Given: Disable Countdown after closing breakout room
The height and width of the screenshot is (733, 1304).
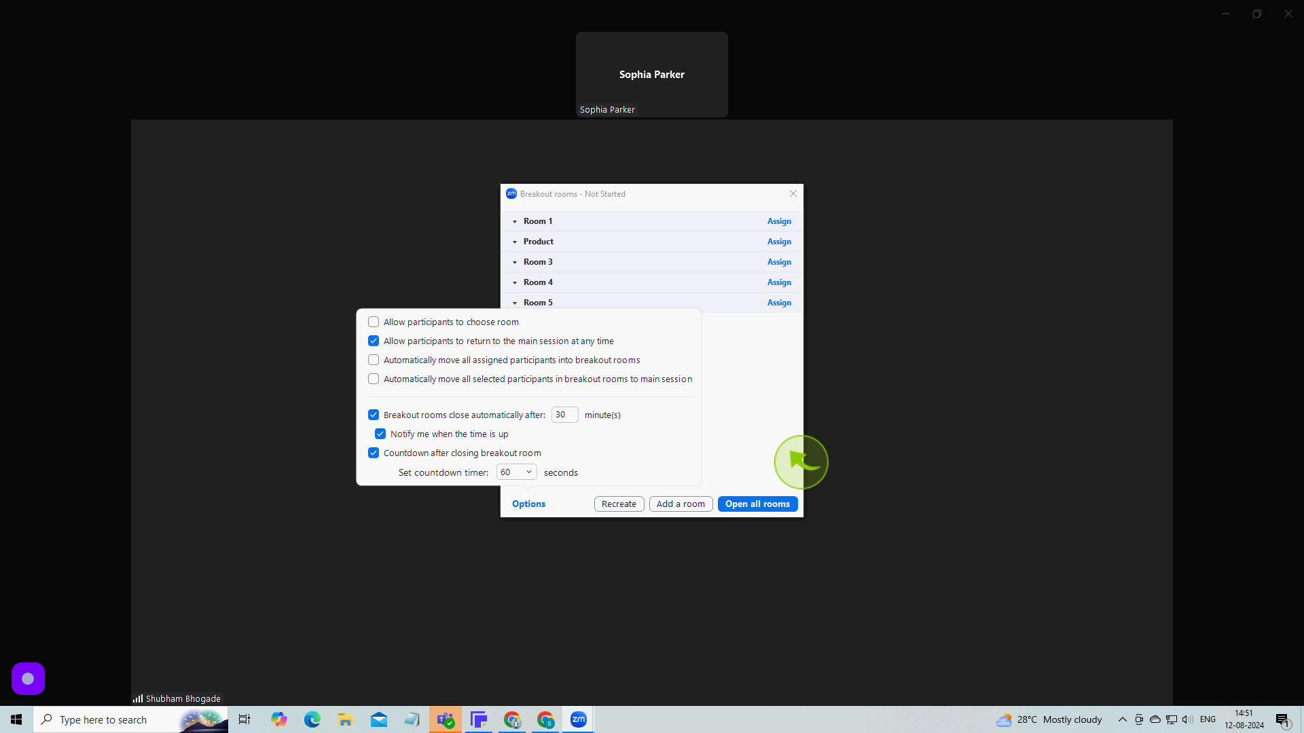Looking at the screenshot, I should tap(374, 453).
